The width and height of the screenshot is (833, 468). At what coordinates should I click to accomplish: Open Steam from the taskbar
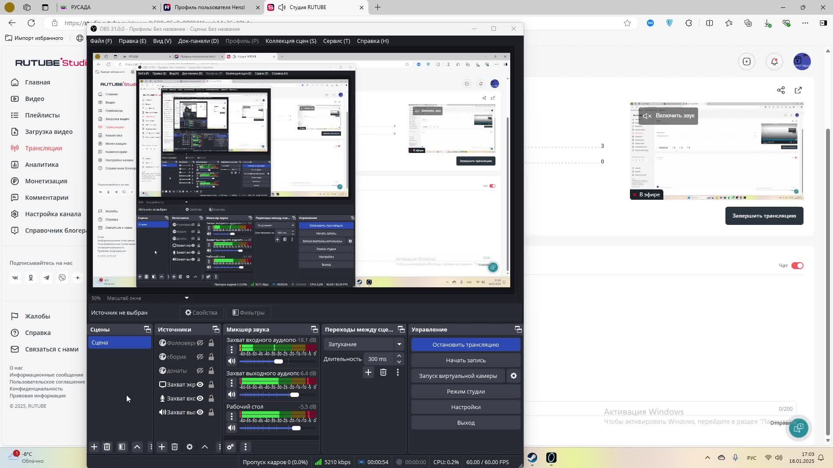(532, 458)
